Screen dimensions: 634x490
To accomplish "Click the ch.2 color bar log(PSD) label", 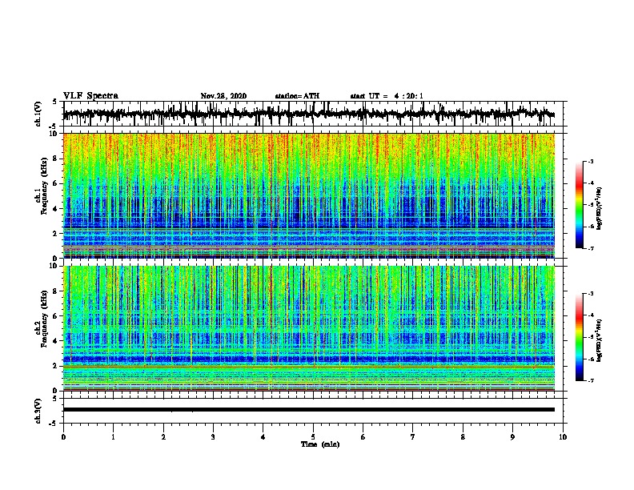I will pos(599,340).
